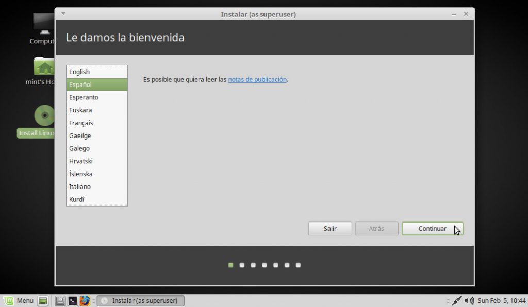Image resolution: width=528 pixels, height=307 pixels.
Task: Open the file manager launcher in the panel
Action: pos(60,301)
